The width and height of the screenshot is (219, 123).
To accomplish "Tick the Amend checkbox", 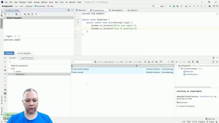I will point(5,36).
